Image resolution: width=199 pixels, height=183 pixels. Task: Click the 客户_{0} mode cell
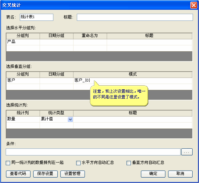pos(133,81)
